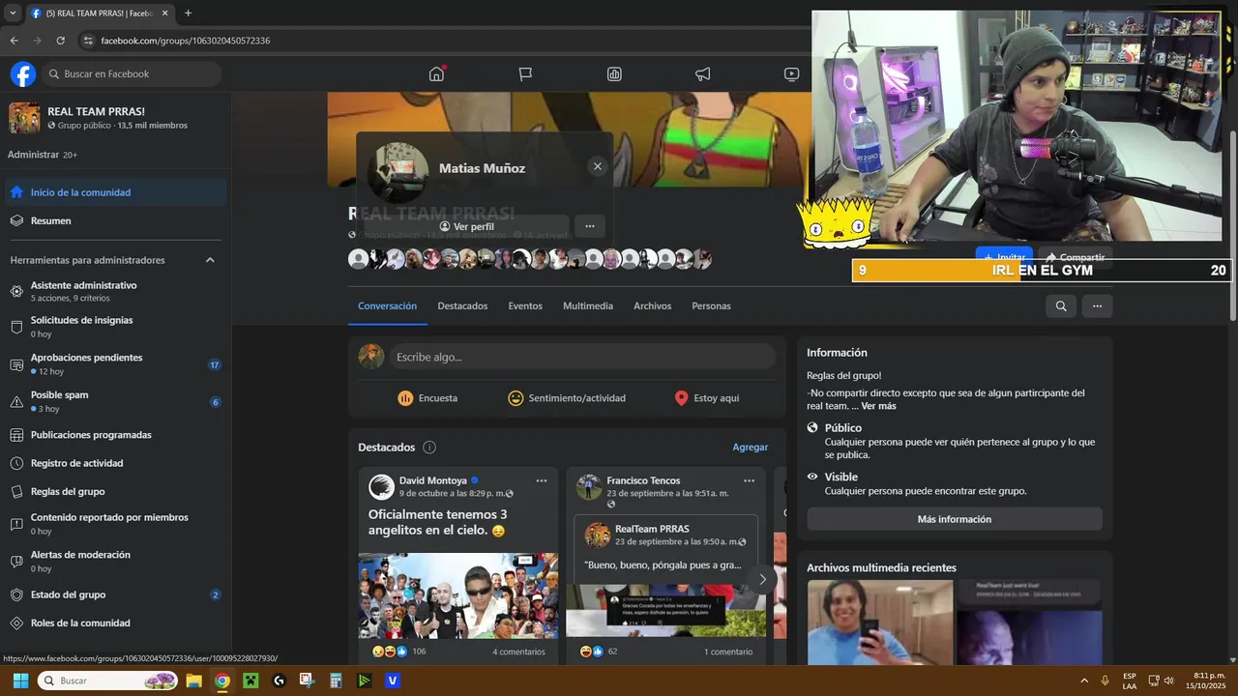Open Solicitudes de insignias
The image size is (1238, 696).
click(x=116, y=327)
